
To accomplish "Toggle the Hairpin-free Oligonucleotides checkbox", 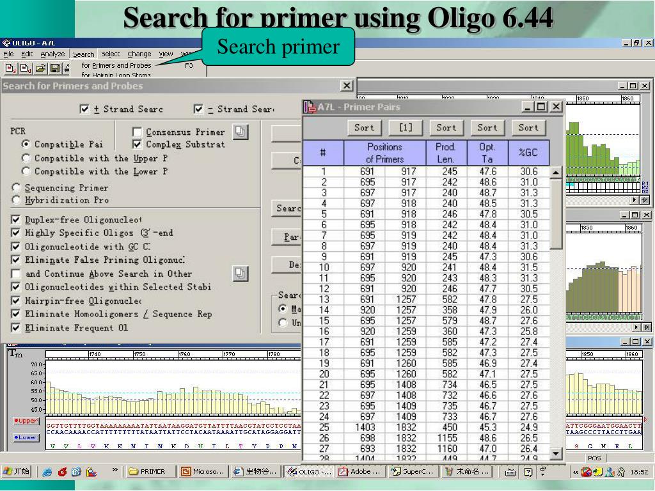I will tap(16, 300).
